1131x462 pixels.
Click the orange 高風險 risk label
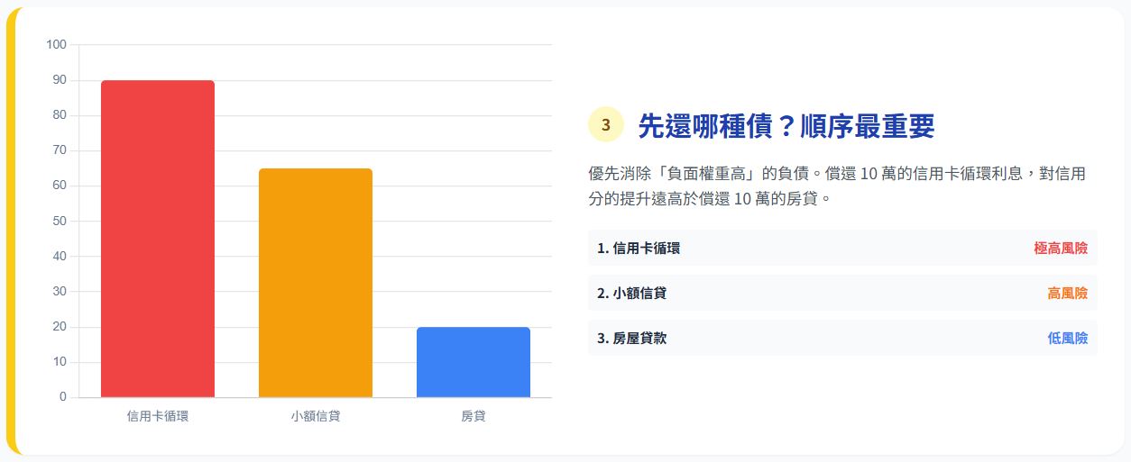1067,293
